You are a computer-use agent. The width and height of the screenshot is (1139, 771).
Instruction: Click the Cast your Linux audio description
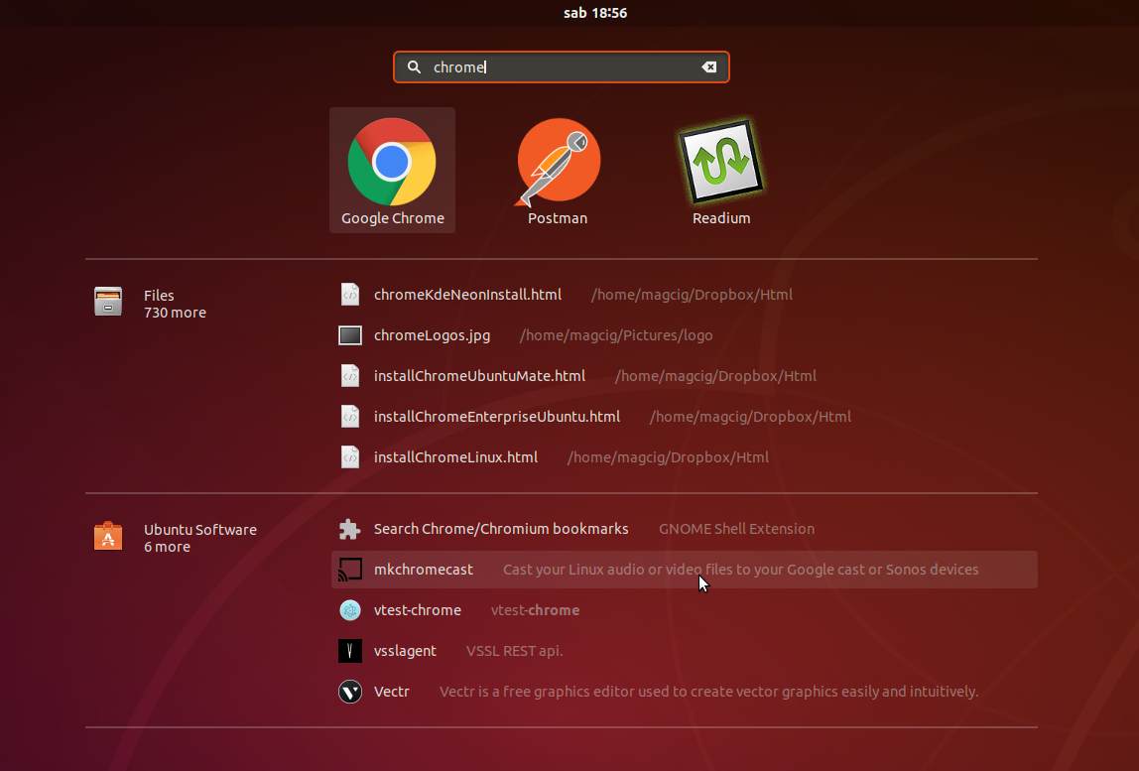(740, 570)
